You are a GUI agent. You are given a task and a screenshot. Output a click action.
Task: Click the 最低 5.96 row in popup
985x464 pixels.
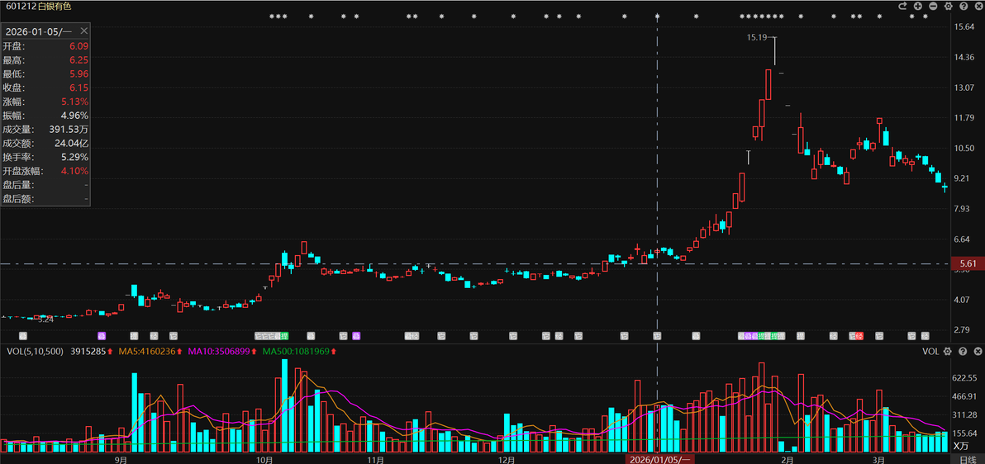pyautogui.click(x=45, y=73)
